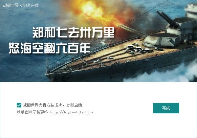Click the 完成 finish button
197x138 pixels.
coord(166,108)
